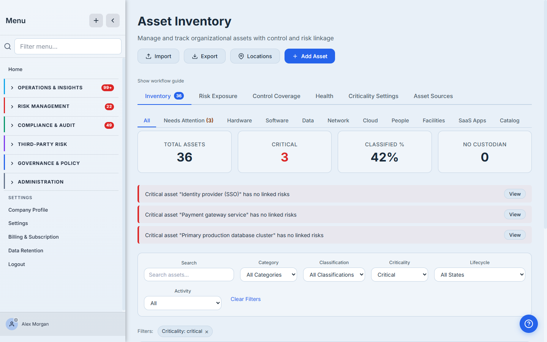The image size is (547, 342).
Task: Expand the Administration section
Action: point(61,182)
